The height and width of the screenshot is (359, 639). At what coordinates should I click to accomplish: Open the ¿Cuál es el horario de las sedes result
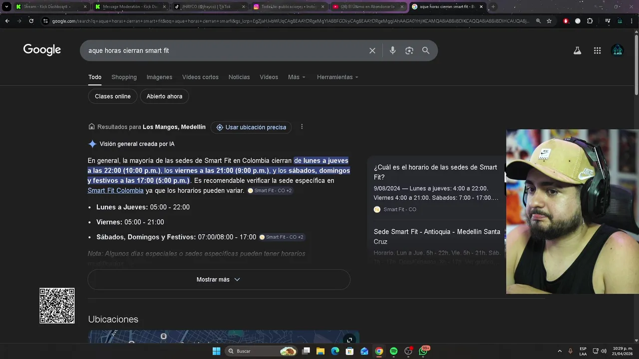click(435, 172)
